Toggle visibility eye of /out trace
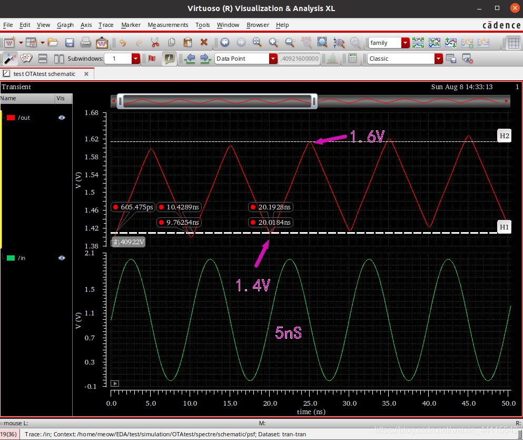The width and height of the screenshot is (523, 440). (x=62, y=118)
